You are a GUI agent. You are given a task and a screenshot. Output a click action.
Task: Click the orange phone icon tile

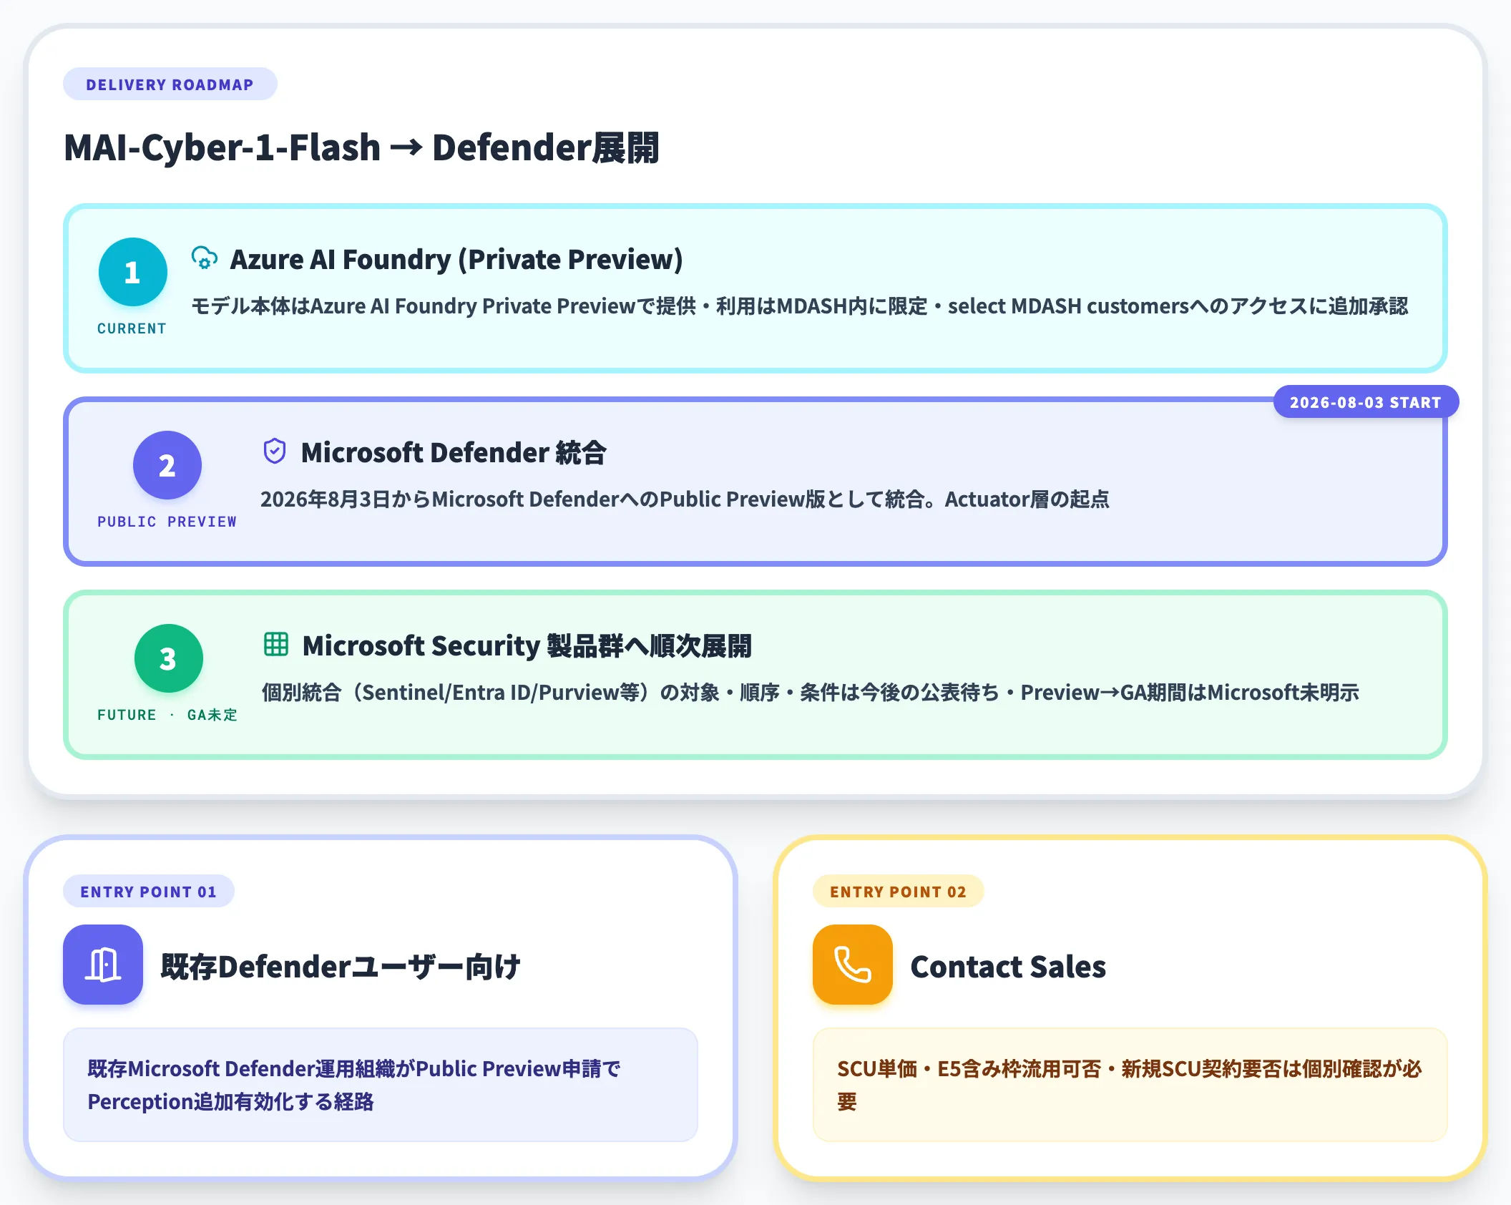(853, 965)
